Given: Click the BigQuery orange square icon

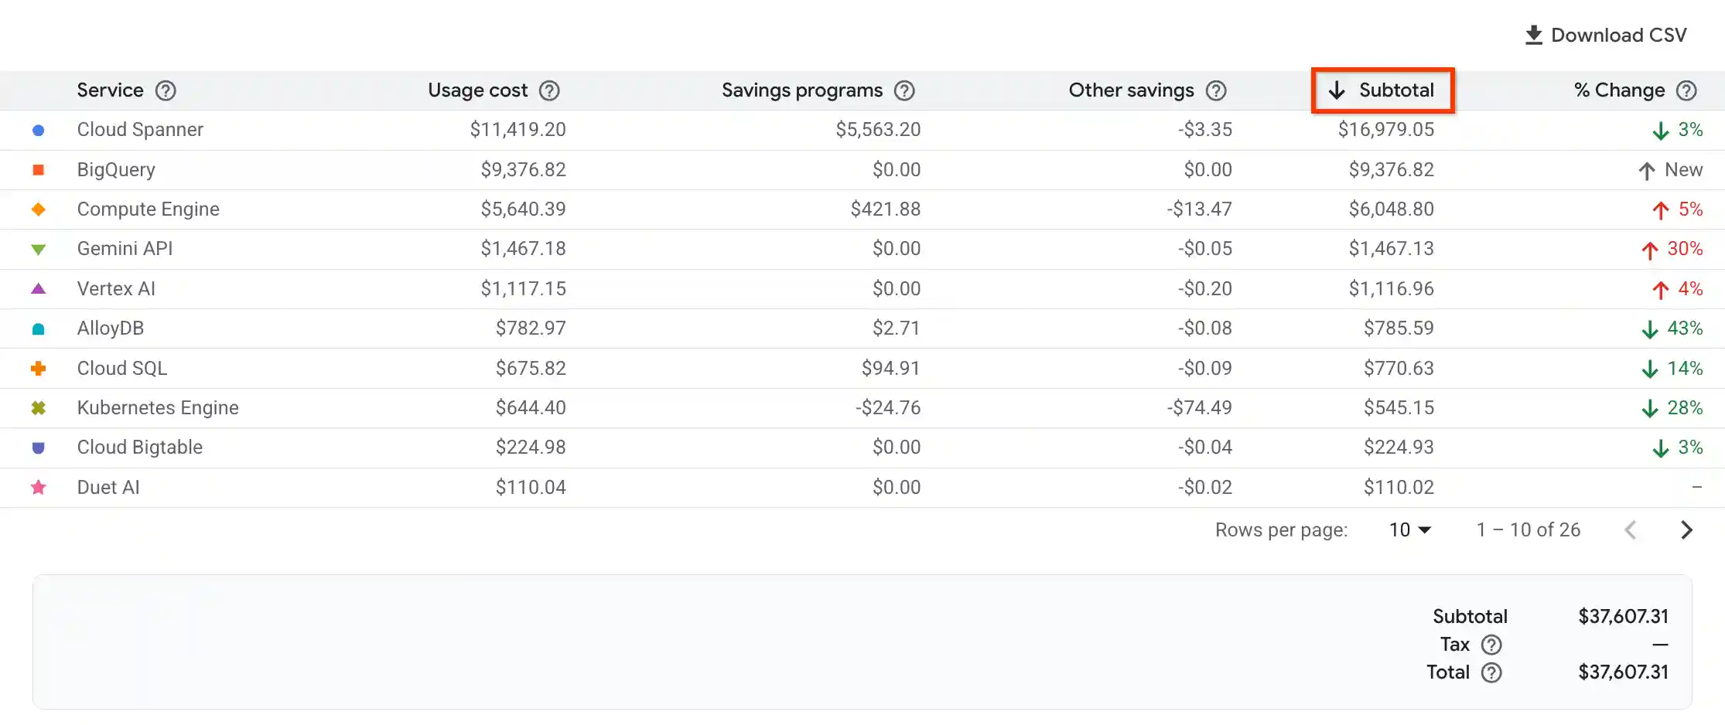Looking at the screenshot, I should pyautogui.click(x=38, y=169).
